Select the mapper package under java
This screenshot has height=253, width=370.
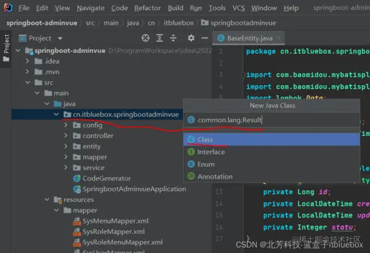pyautogui.click(x=95, y=157)
